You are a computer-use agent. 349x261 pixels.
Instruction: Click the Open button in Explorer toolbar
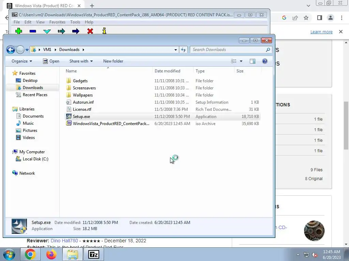pos(51,61)
